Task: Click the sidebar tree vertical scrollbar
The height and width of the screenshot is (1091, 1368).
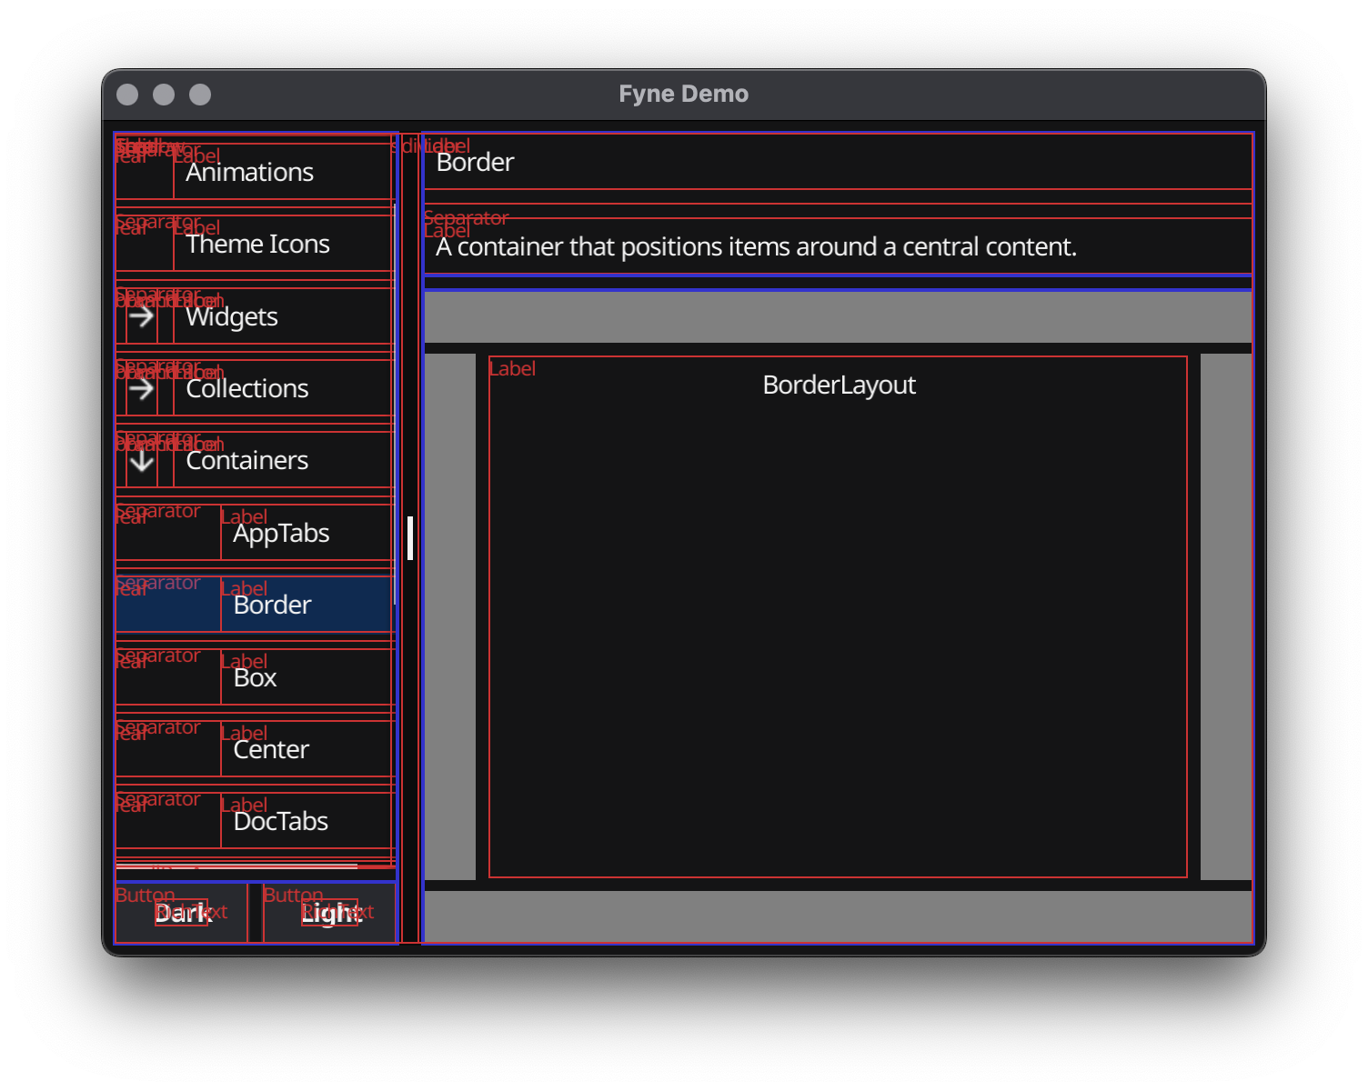Action: coord(395,405)
